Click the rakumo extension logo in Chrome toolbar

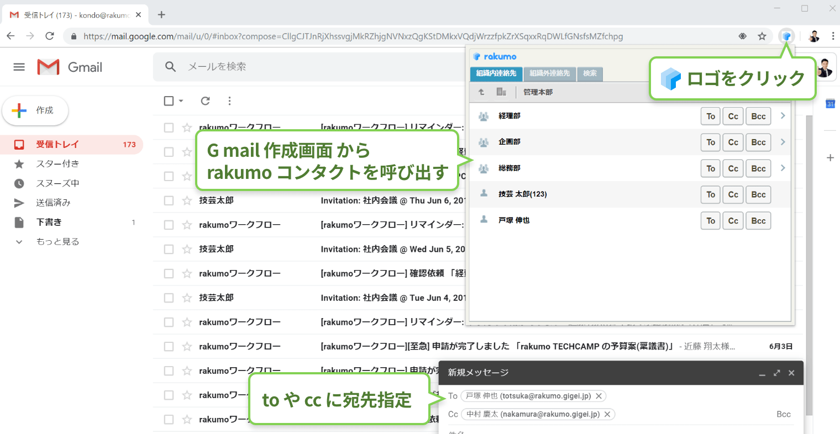(786, 36)
